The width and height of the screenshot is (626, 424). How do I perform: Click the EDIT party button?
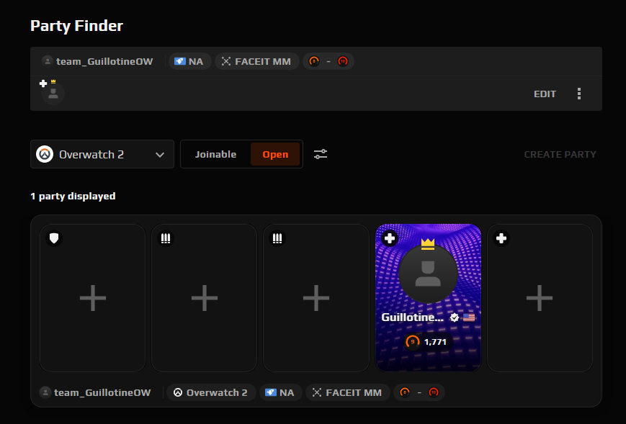click(545, 94)
